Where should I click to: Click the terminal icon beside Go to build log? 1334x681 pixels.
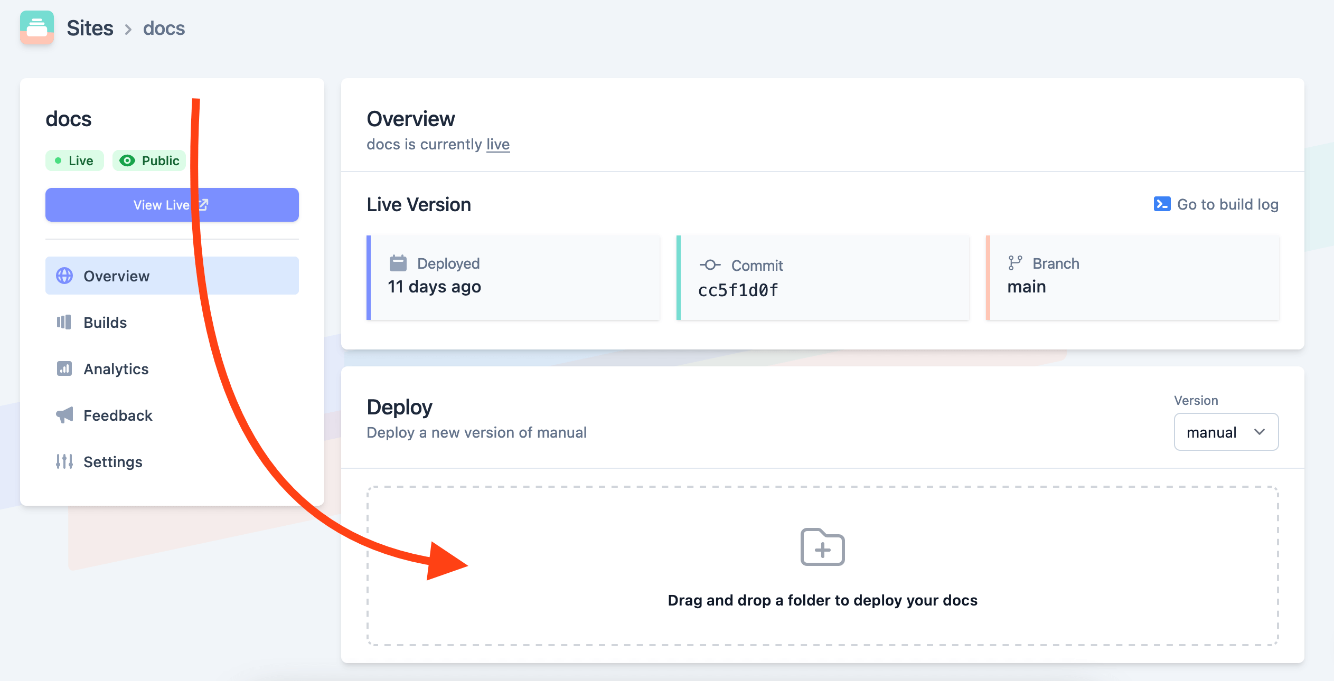1161,204
